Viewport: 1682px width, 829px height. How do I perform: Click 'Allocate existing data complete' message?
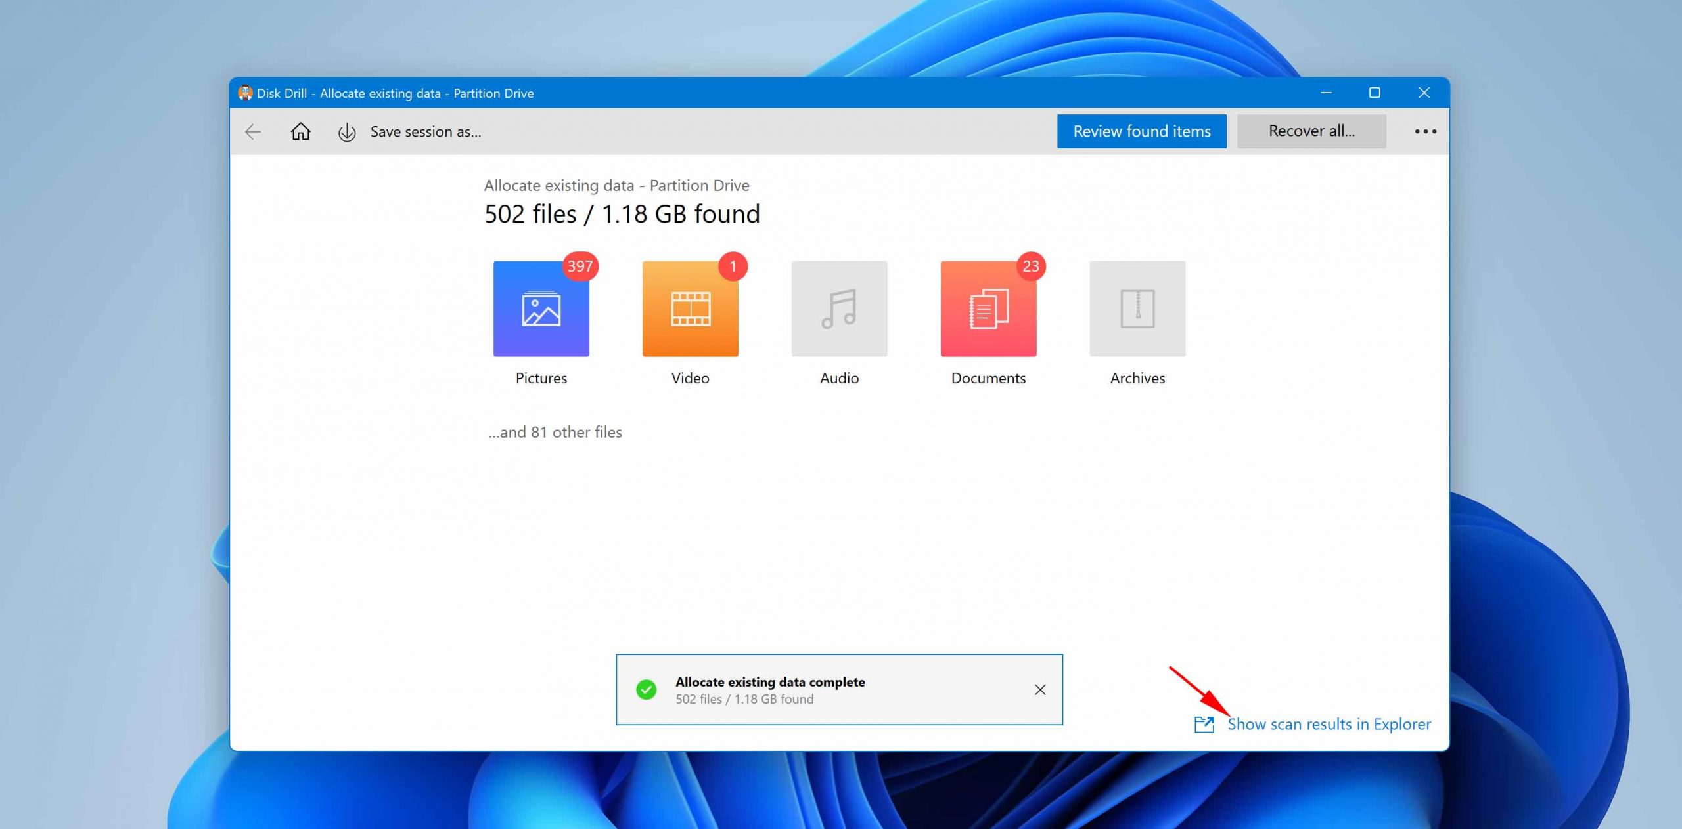click(x=770, y=682)
